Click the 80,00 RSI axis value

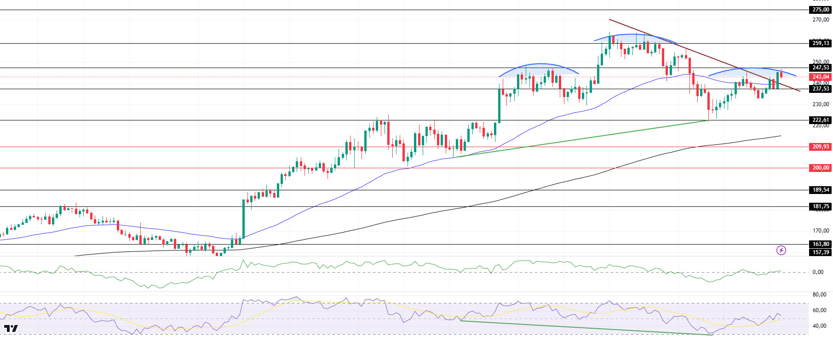(x=819, y=295)
